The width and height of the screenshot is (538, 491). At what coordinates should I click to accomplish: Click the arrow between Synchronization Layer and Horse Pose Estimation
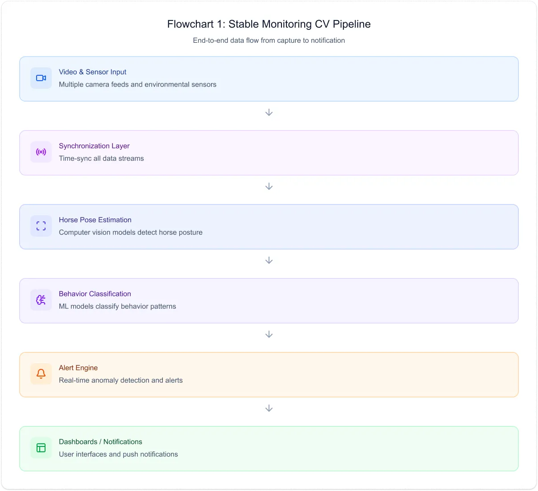pos(269,186)
